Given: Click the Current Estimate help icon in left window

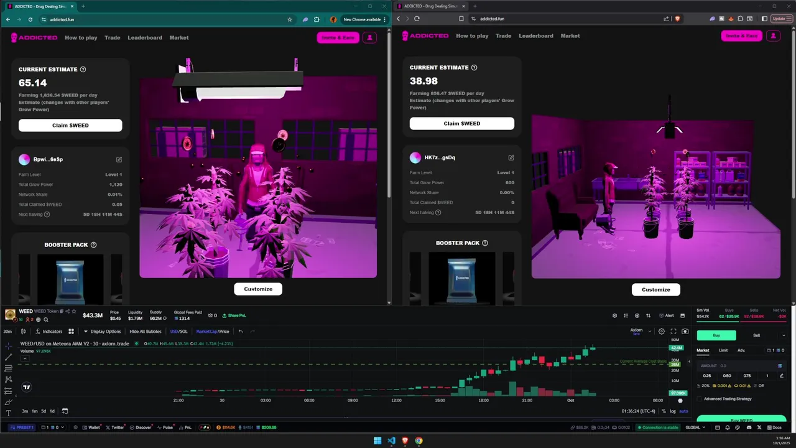Looking at the screenshot, I should pos(83,70).
